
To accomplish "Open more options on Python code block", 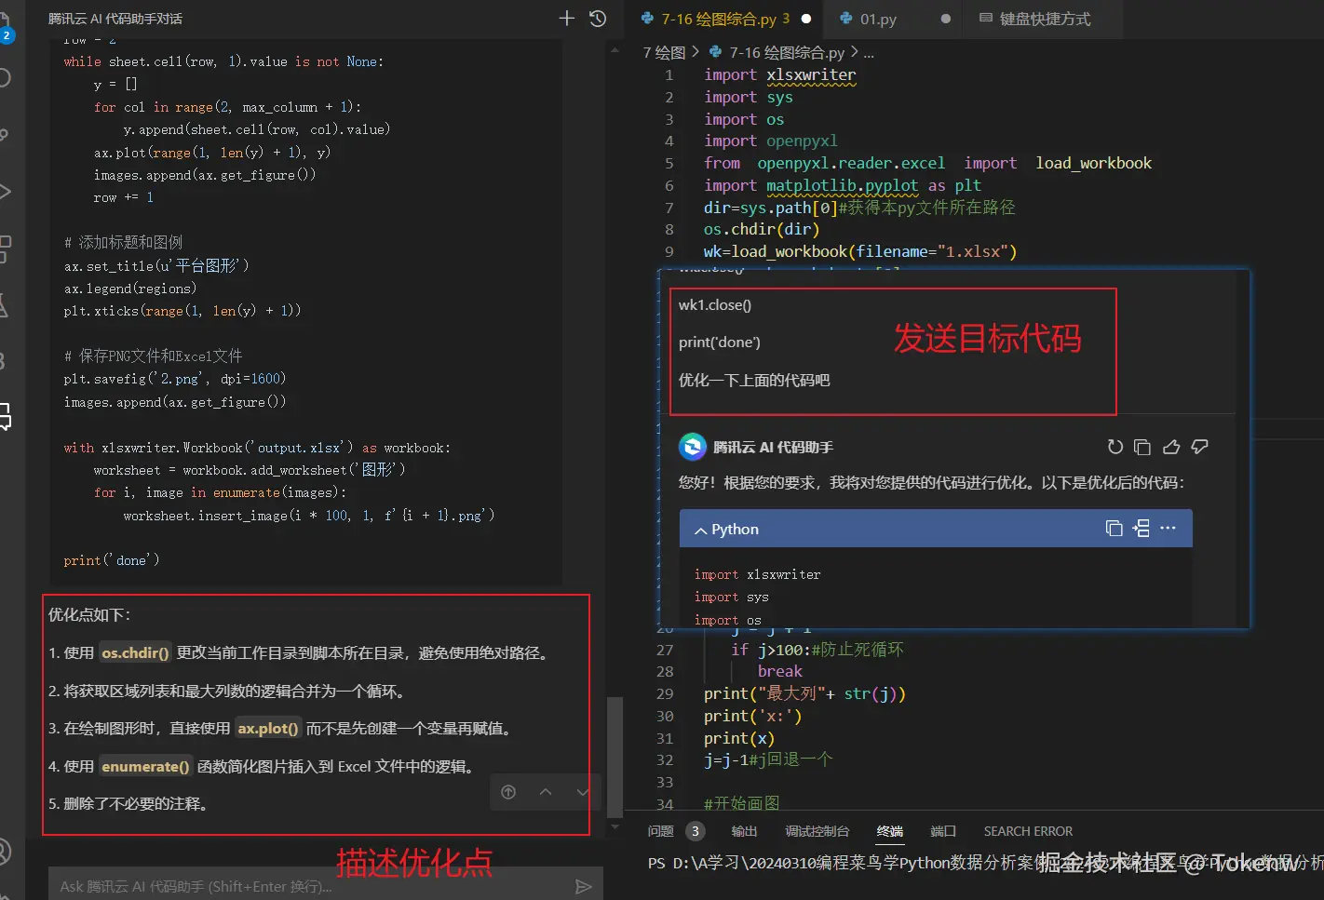I will [x=1169, y=528].
